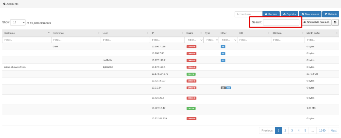Viewport: 341px width, 138px height.
Task: Go to page 4
Action: pyautogui.click(x=299, y=131)
